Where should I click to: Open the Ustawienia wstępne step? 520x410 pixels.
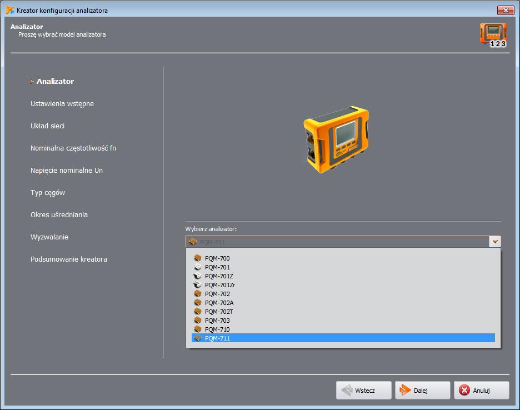62,104
